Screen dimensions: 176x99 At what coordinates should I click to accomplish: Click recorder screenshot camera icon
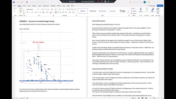(105, 1)
